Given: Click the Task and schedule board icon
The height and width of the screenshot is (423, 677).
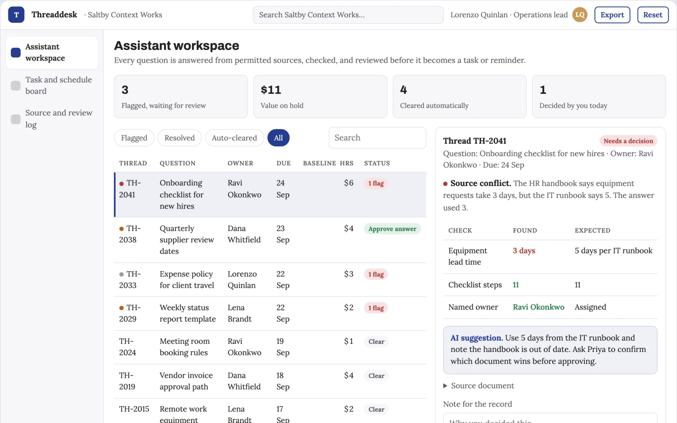Looking at the screenshot, I should point(16,85).
